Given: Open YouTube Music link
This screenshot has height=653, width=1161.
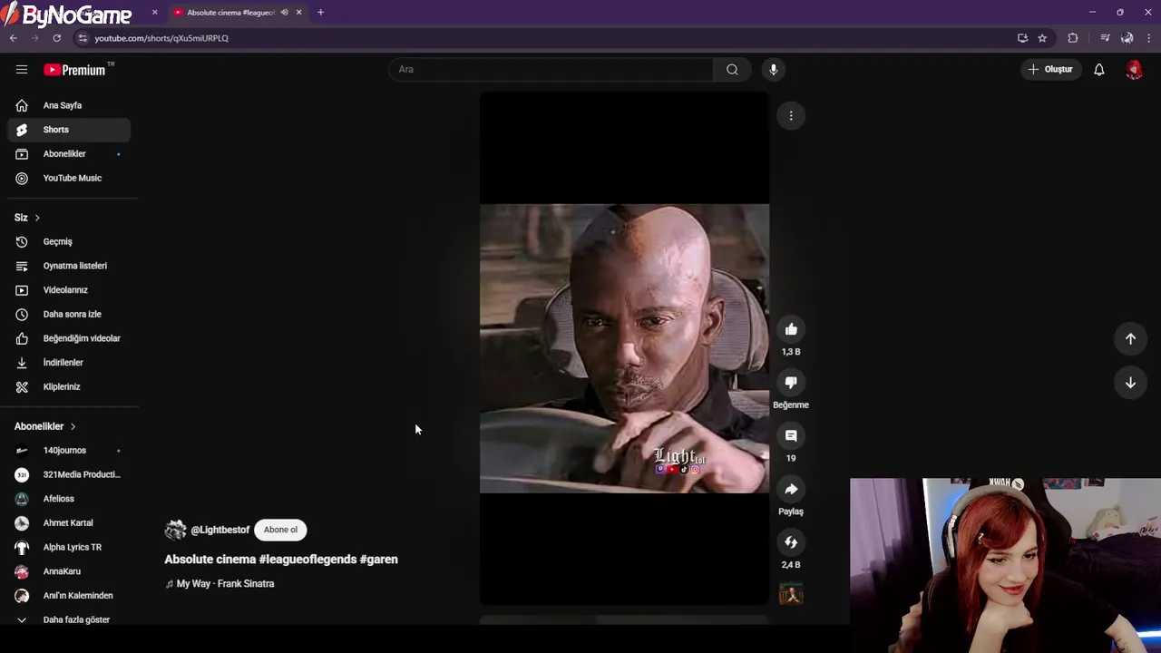Looking at the screenshot, I should (69, 178).
